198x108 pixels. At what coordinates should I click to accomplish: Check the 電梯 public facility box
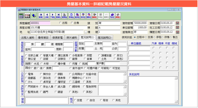tap(26, 74)
